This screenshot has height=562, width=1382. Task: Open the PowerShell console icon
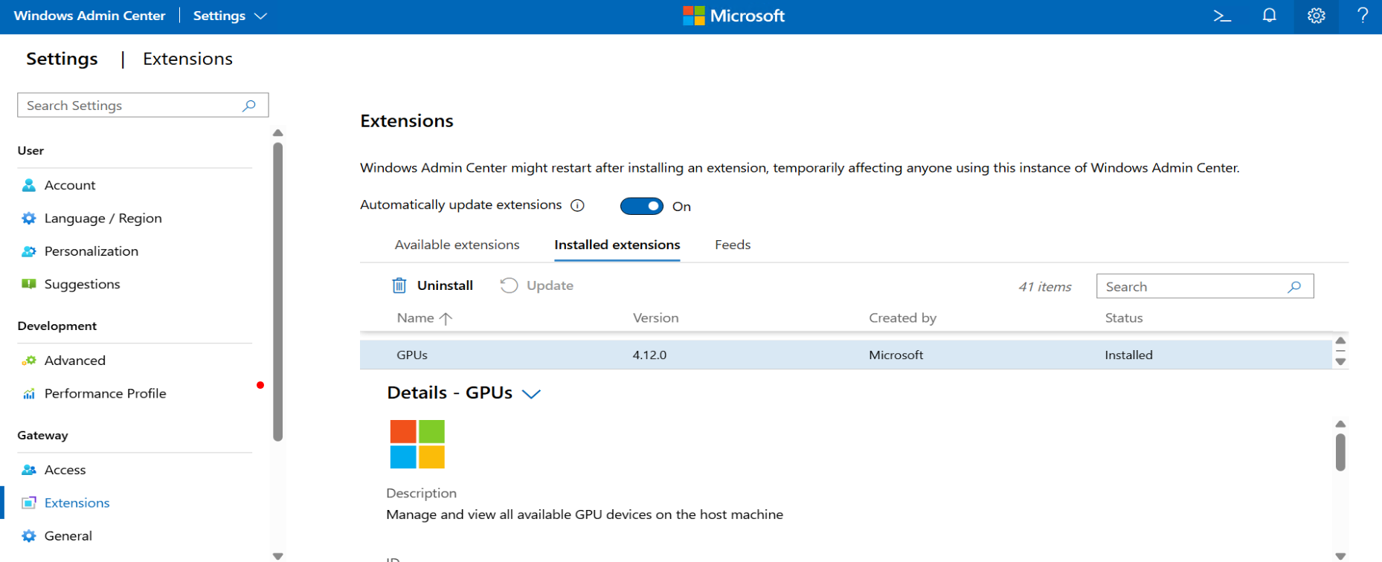(x=1222, y=16)
